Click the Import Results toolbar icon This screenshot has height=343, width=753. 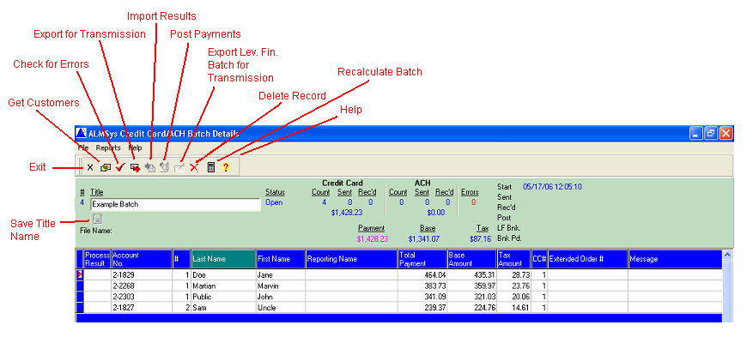150,167
